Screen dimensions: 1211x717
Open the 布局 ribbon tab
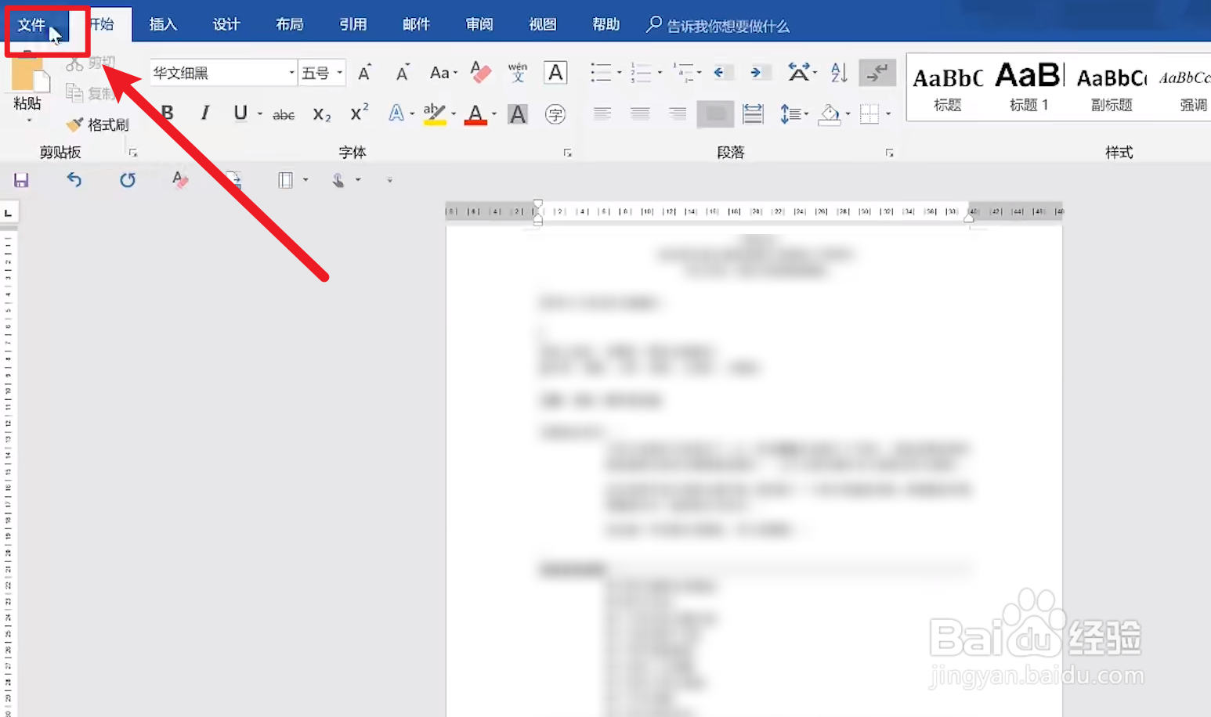(x=289, y=25)
